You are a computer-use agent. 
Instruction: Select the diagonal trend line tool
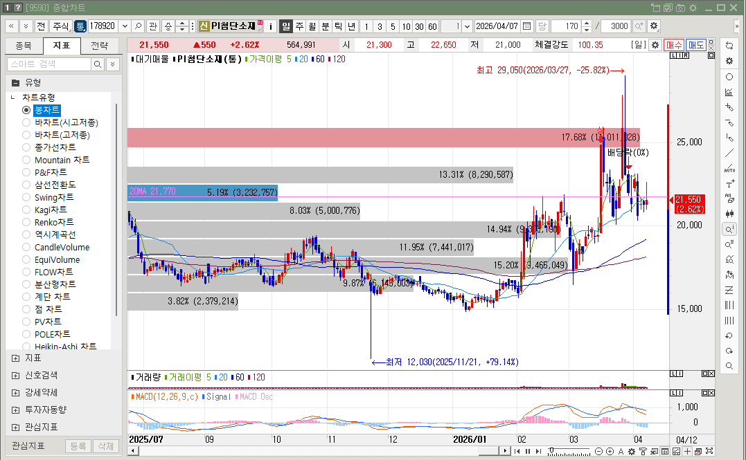pos(729,153)
